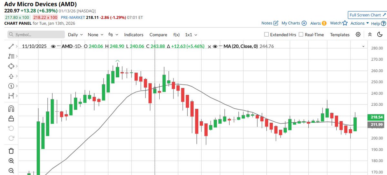
Task: Click the MA (20, Close, 0) legend
Action: point(241,46)
